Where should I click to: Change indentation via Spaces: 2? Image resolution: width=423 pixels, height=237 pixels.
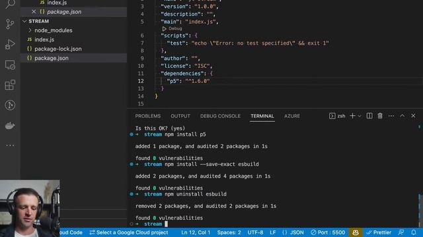229,232
